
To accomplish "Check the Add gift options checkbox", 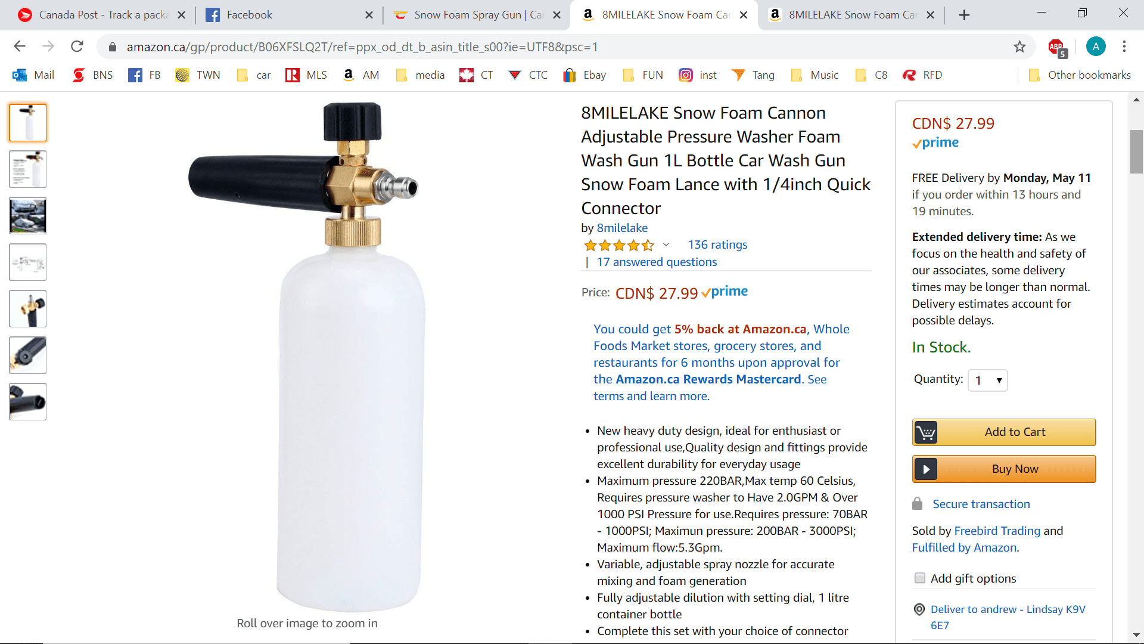I will tap(920, 578).
